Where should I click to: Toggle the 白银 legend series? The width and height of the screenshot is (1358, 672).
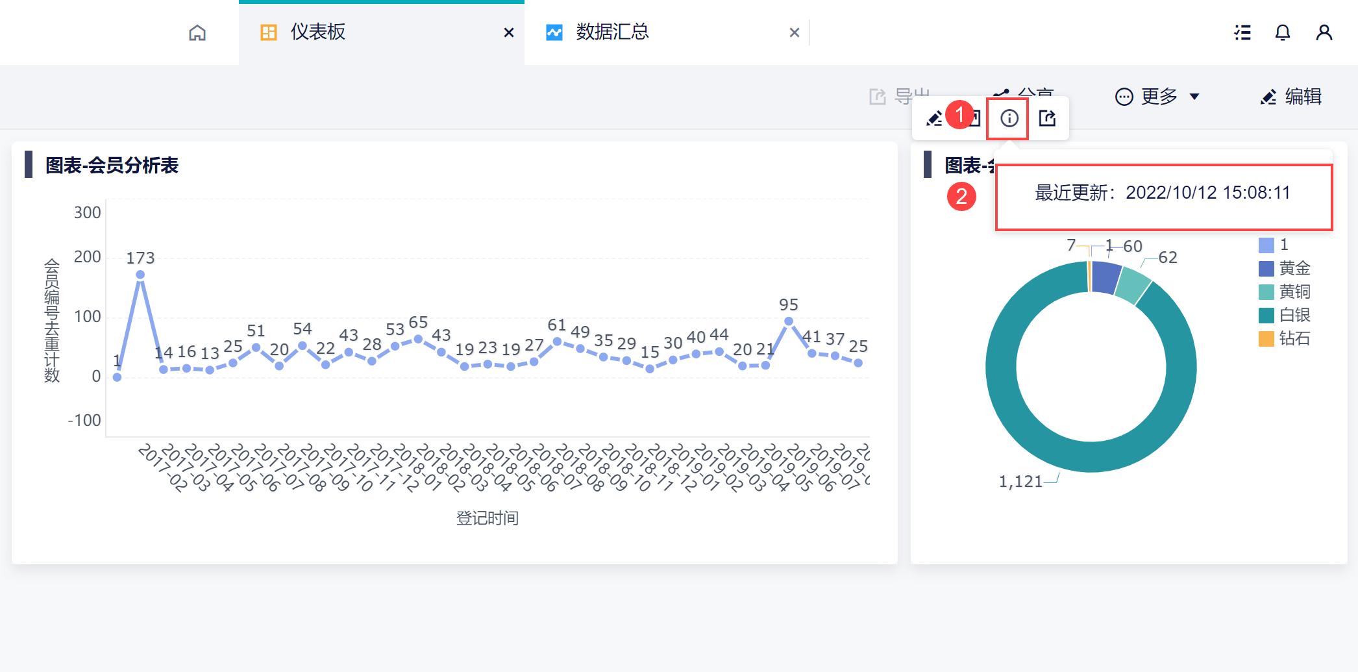[1285, 315]
